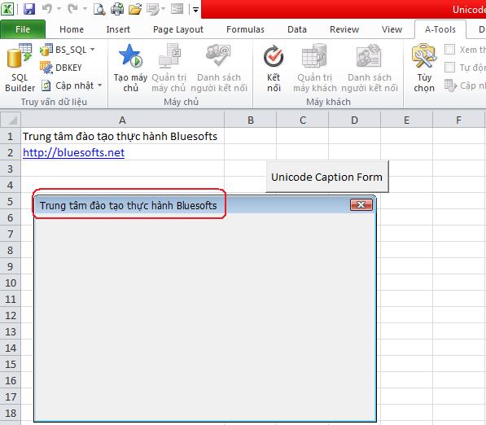This screenshot has width=486, height=425.
Task: Click the Print Preview magnifier icon
Action: pyautogui.click(x=99, y=9)
